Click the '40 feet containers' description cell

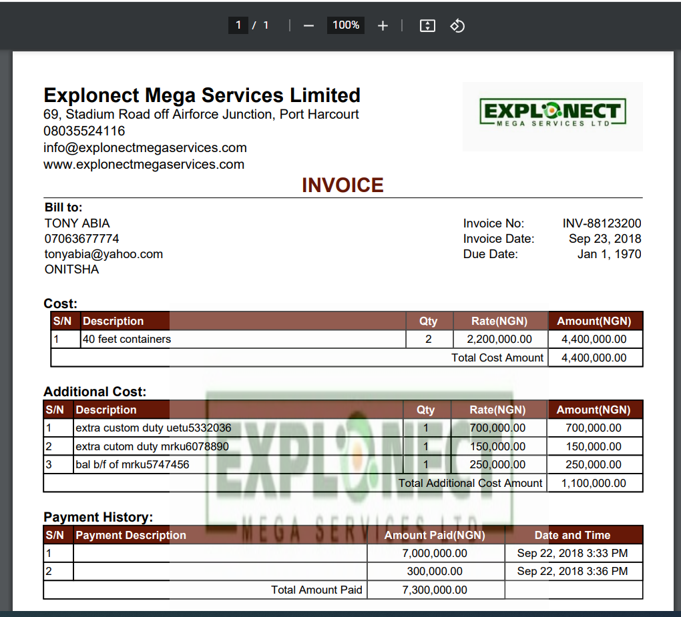(x=127, y=339)
